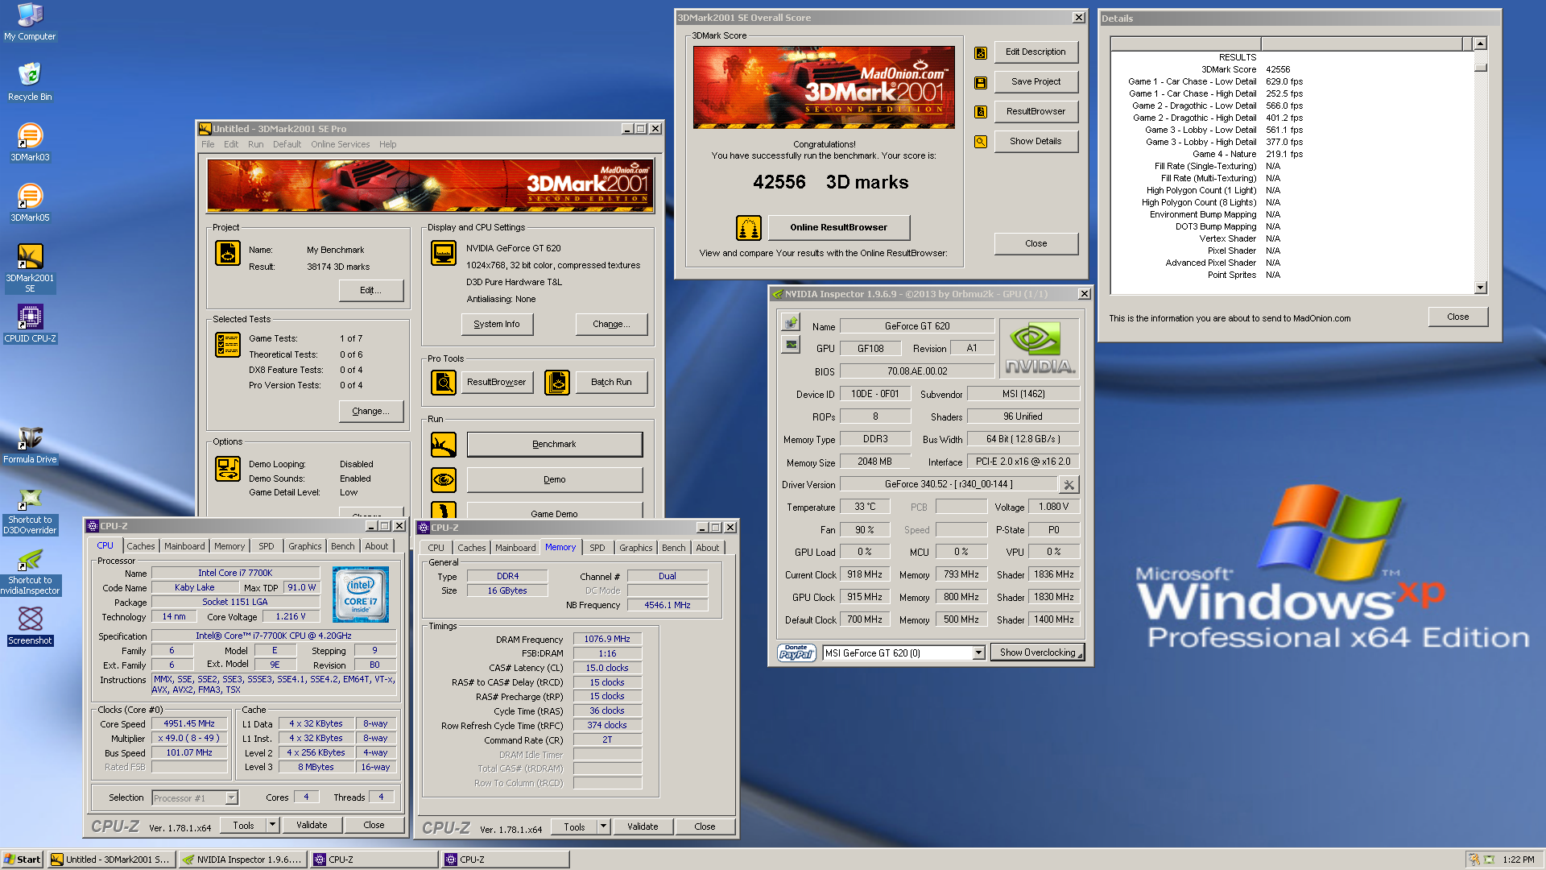Open the Shortcut to D3DOverrider icon
The width and height of the screenshot is (1546, 870).
(30, 511)
